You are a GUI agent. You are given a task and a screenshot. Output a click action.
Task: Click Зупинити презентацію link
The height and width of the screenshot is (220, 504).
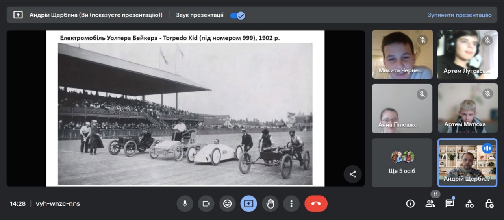pos(460,15)
